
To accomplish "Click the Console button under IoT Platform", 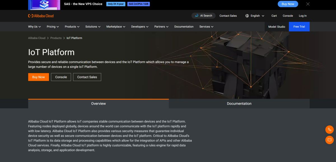I will tap(61, 77).
